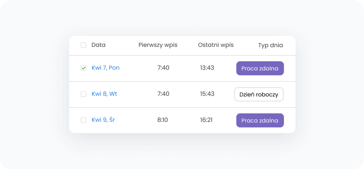This screenshot has height=169, width=364.
Task: Open the Kwi 9, Śr date link
Action: coord(103,120)
